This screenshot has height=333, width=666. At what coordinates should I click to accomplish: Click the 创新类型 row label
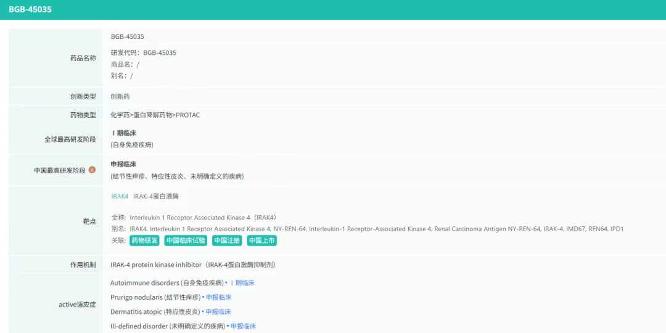[x=83, y=97]
